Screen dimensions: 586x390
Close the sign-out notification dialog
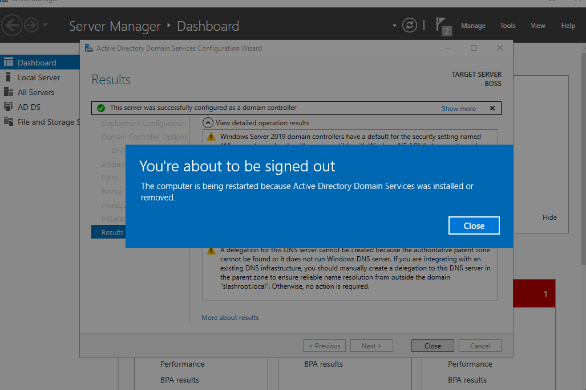coord(474,225)
